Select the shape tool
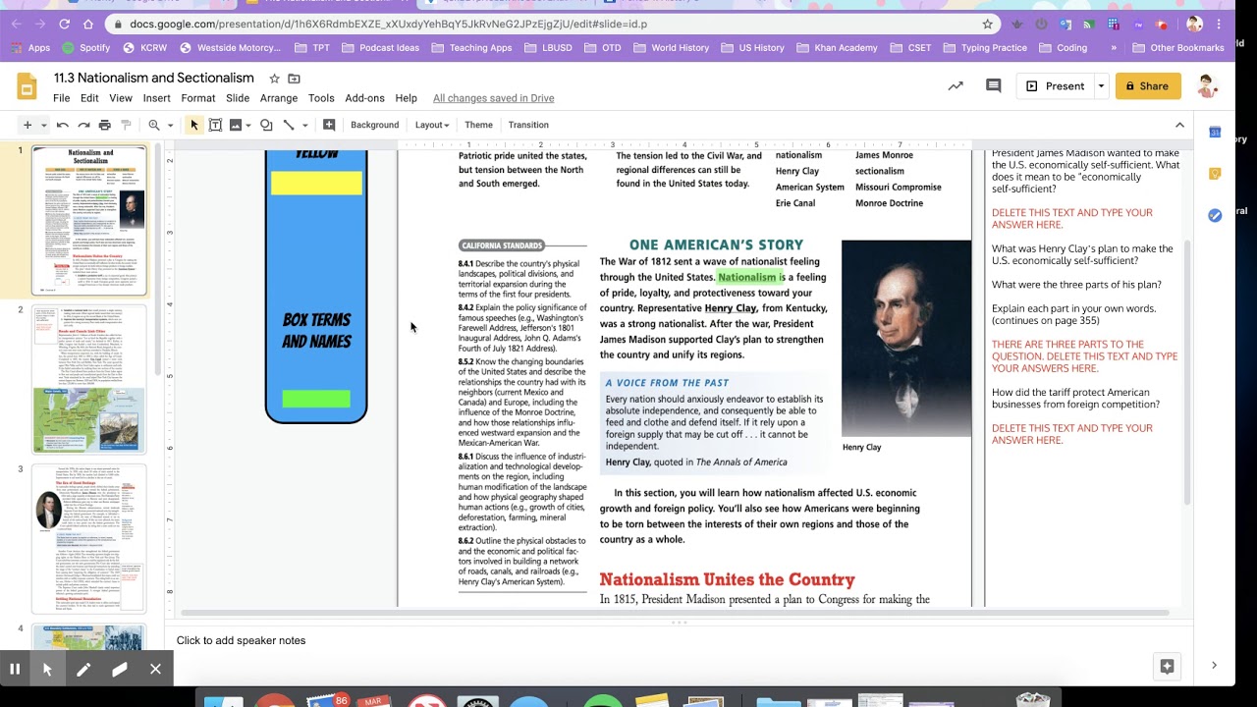 click(x=267, y=125)
